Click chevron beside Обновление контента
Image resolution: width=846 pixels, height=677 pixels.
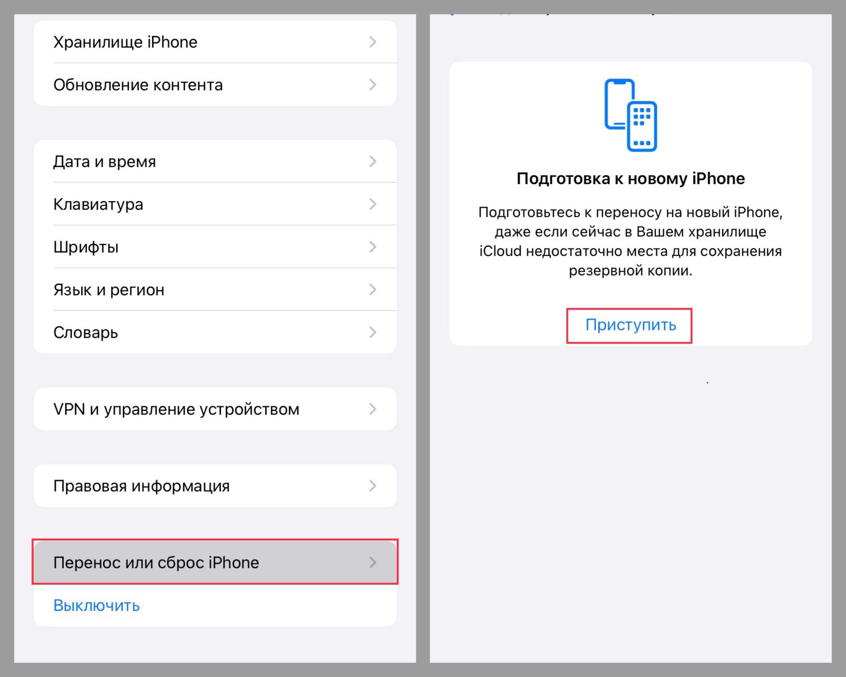[x=373, y=85]
